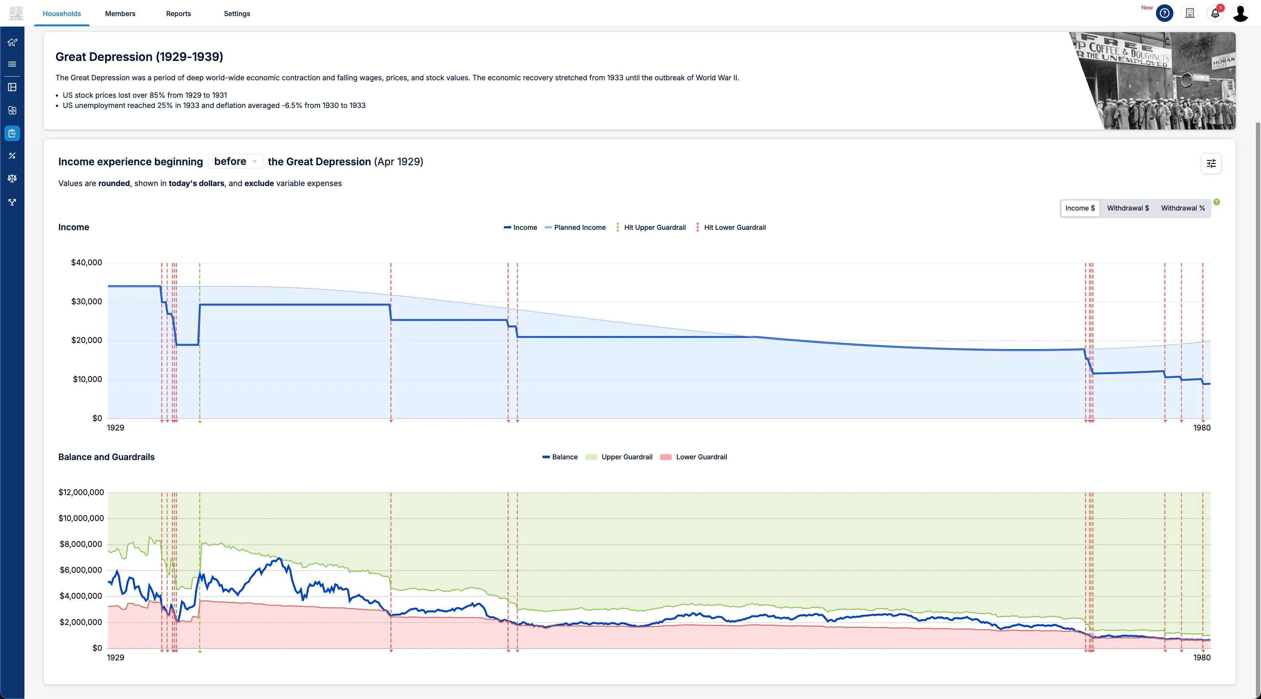Switch chart to Withdrawal % view
The width and height of the screenshot is (1261, 699).
point(1183,208)
